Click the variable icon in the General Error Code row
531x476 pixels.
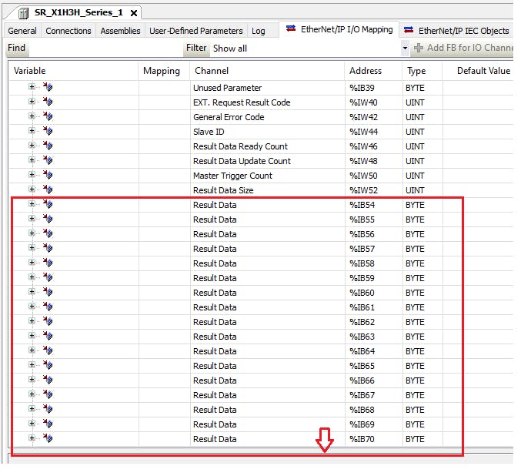(x=48, y=117)
